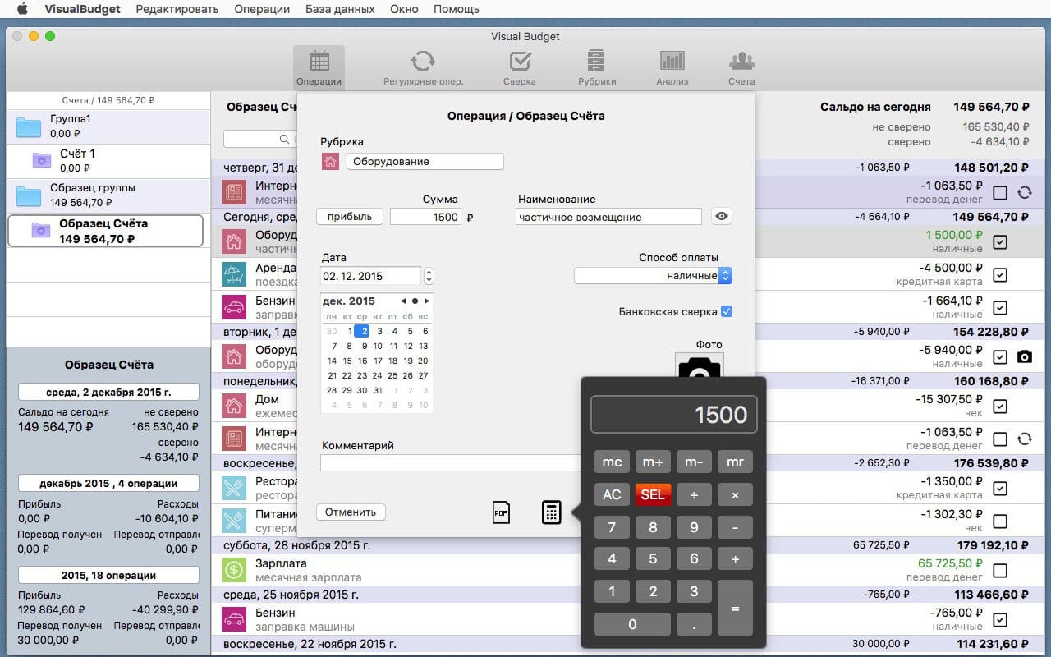This screenshot has height=657, width=1051.
Task: Open the VisualBudget app menu
Action: [82, 9]
